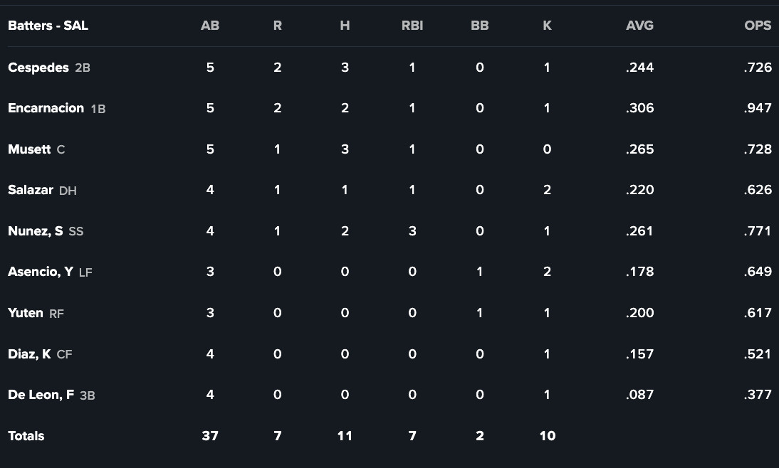The width and height of the screenshot is (779, 468).
Task: Click the H column header
Action: tap(345, 26)
